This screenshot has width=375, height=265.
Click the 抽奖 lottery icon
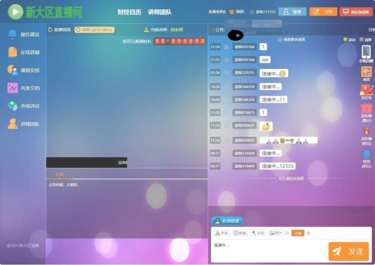tap(367, 71)
